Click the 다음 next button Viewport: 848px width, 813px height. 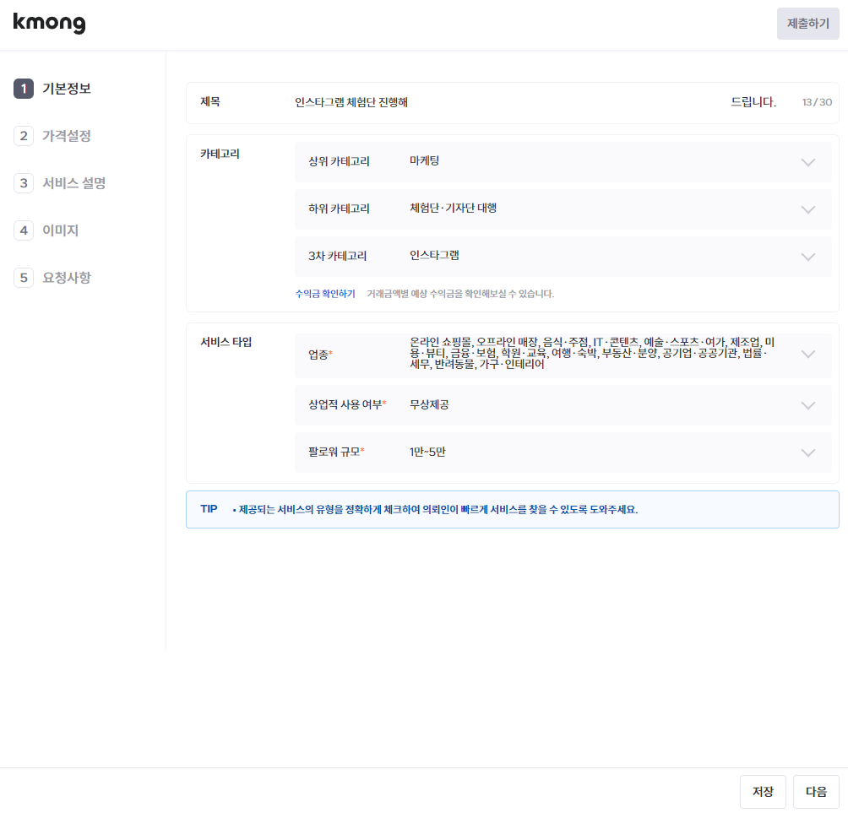click(816, 792)
